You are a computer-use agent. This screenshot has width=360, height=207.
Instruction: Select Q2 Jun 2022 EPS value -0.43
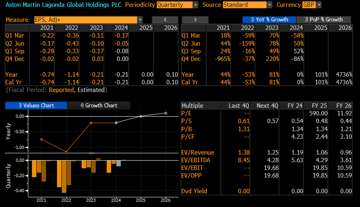point(72,43)
